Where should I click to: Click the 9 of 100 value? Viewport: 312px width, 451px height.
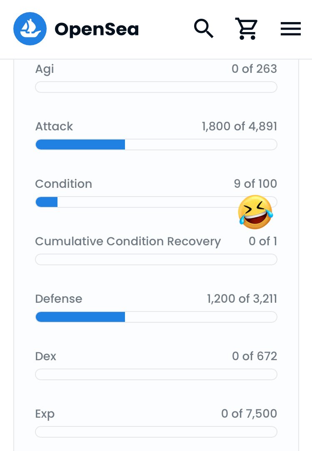(256, 184)
